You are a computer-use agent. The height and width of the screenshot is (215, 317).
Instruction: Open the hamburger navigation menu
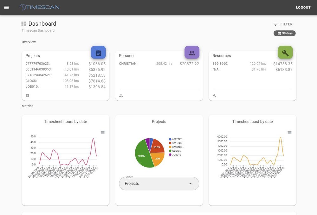pos(6,8)
